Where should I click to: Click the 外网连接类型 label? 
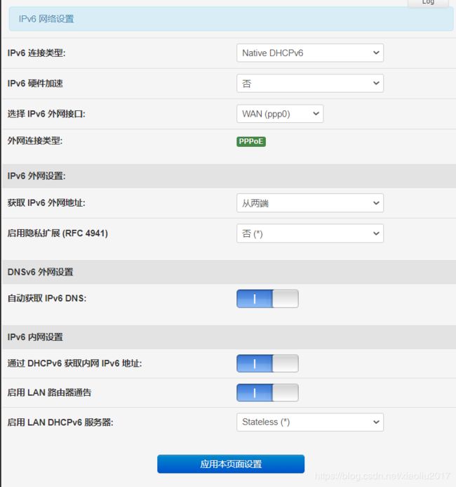(x=34, y=141)
